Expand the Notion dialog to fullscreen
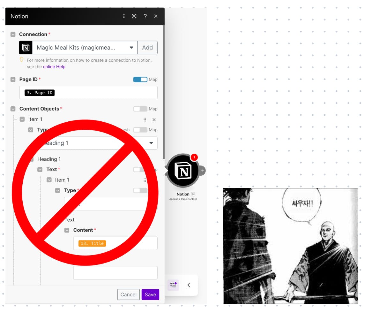This screenshot has width=365, height=313. click(x=134, y=16)
